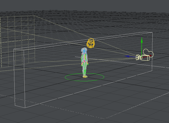169x123 pixels.
Task: Click the green circle at character's feet
Action: coord(85,77)
